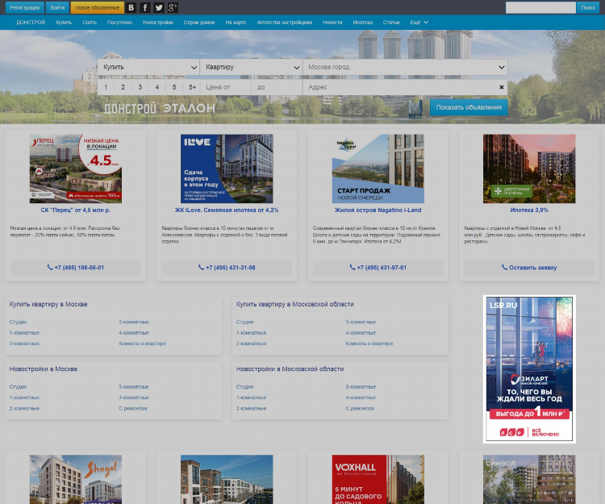Click link СК "Перец" от 4,5 млн р.
Image resolution: width=605 pixels, height=504 pixels.
point(76,210)
